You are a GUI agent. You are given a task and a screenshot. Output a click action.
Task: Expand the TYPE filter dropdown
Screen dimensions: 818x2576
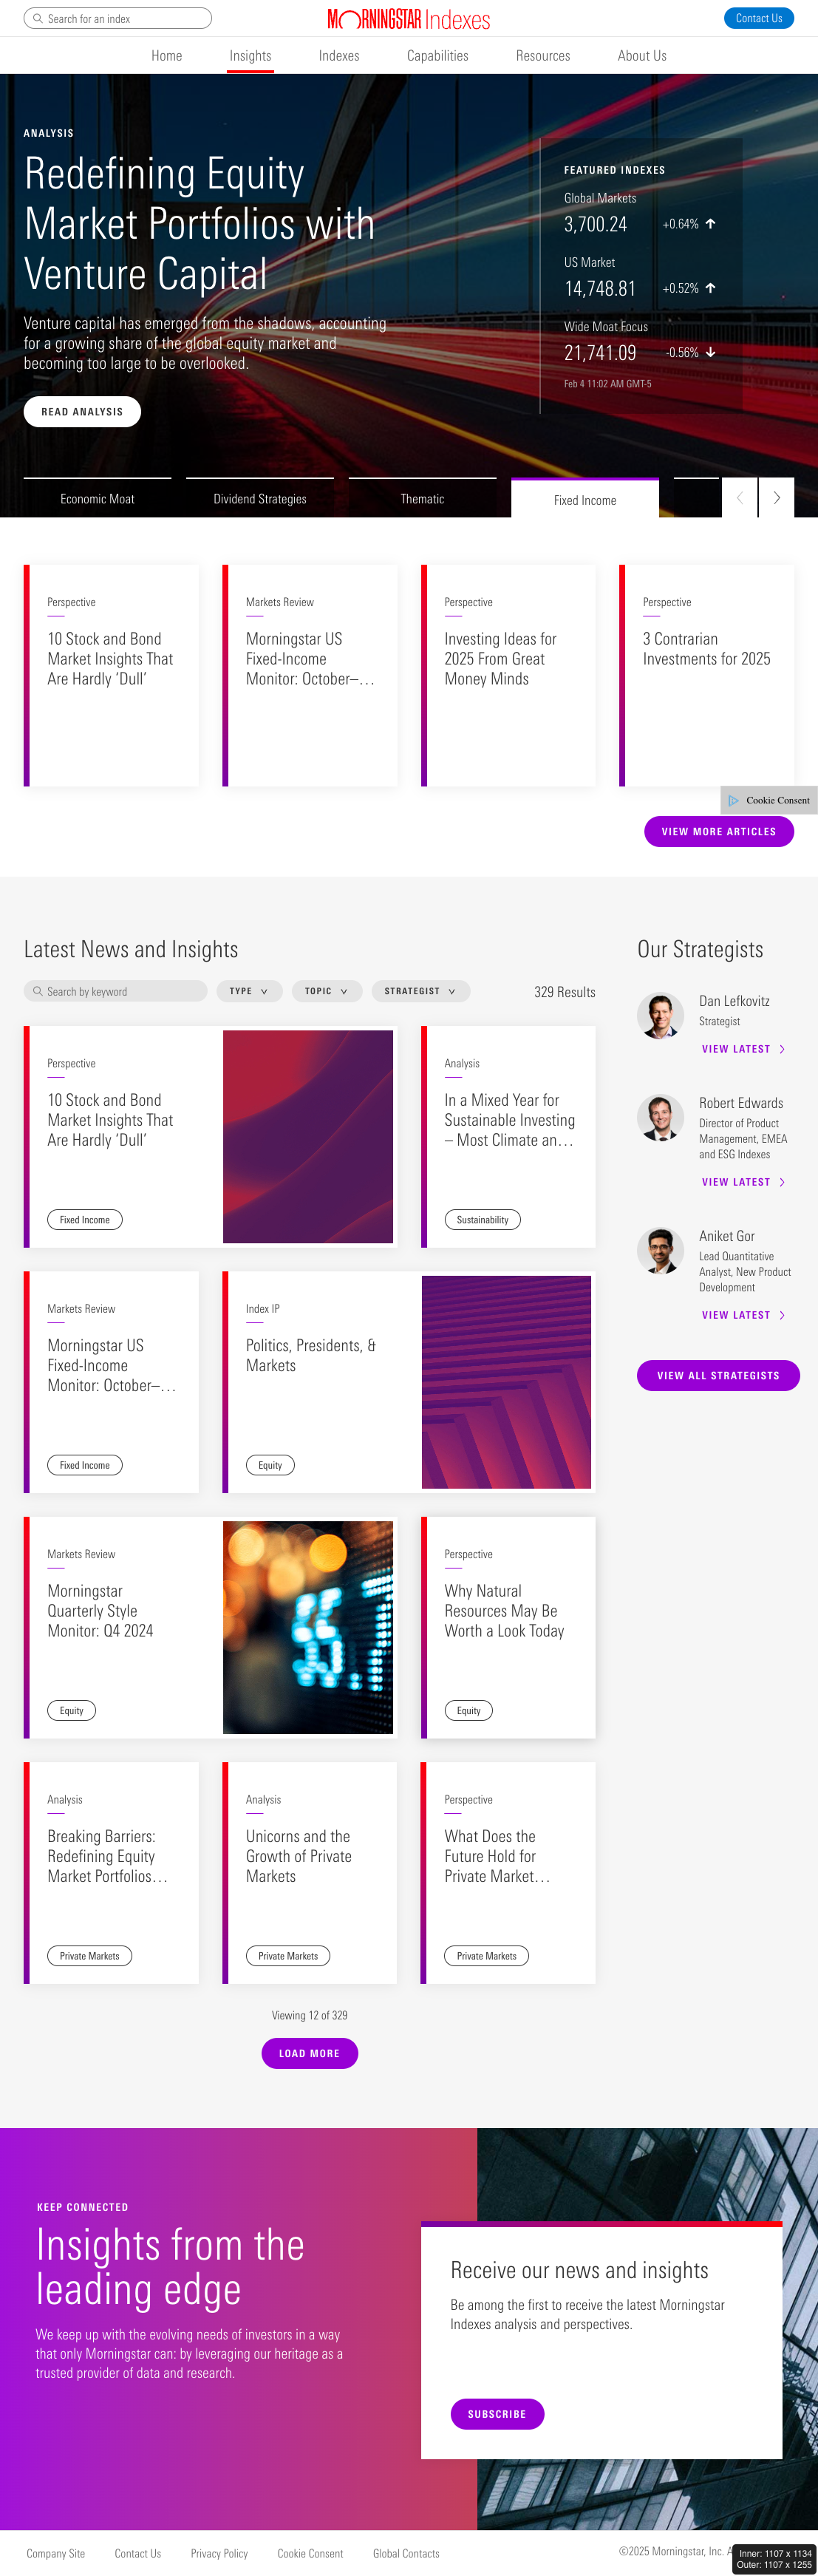(x=249, y=991)
